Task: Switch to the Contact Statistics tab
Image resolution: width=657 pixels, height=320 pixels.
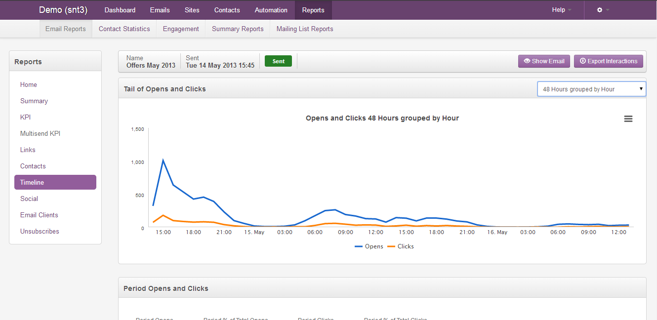Action: [x=124, y=29]
